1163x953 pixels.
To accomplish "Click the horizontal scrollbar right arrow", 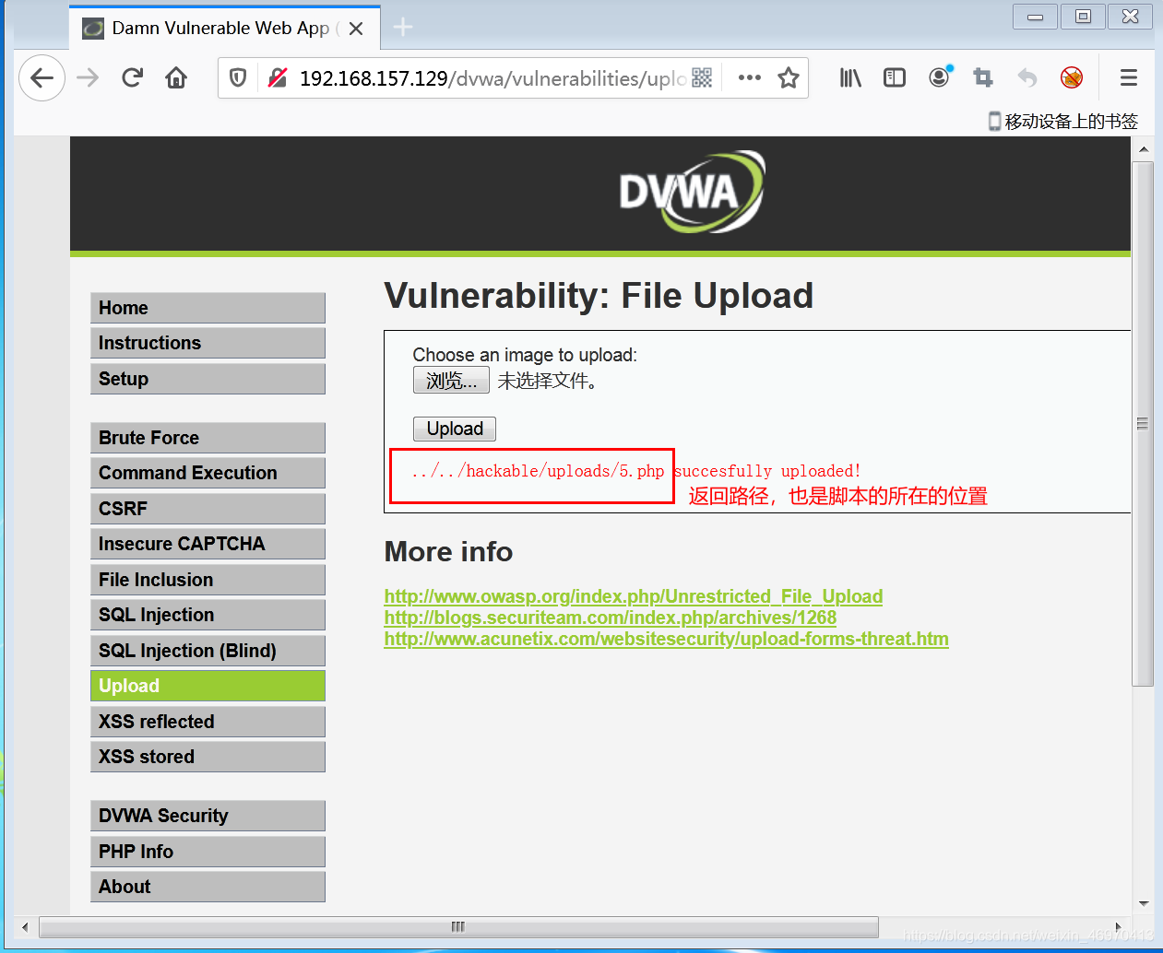I will pos(1118,927).
